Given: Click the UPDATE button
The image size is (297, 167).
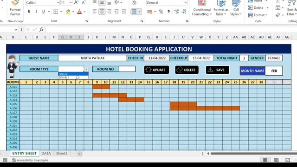Looking at the screenshot, I should 156,70.
